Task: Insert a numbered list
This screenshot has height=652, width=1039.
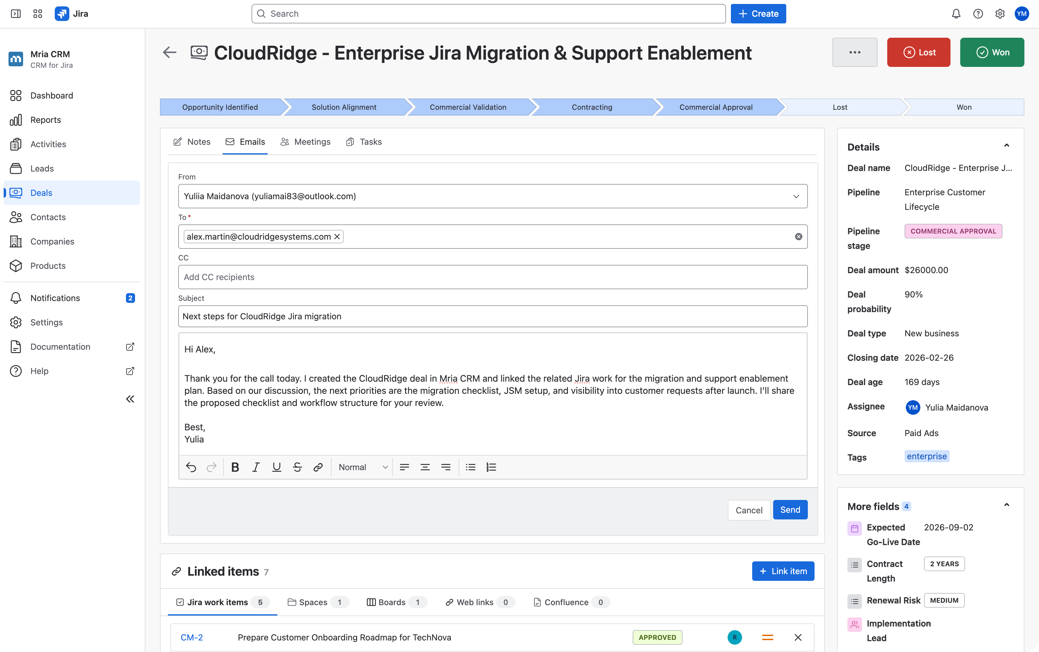Action: (x=491, y=467)
